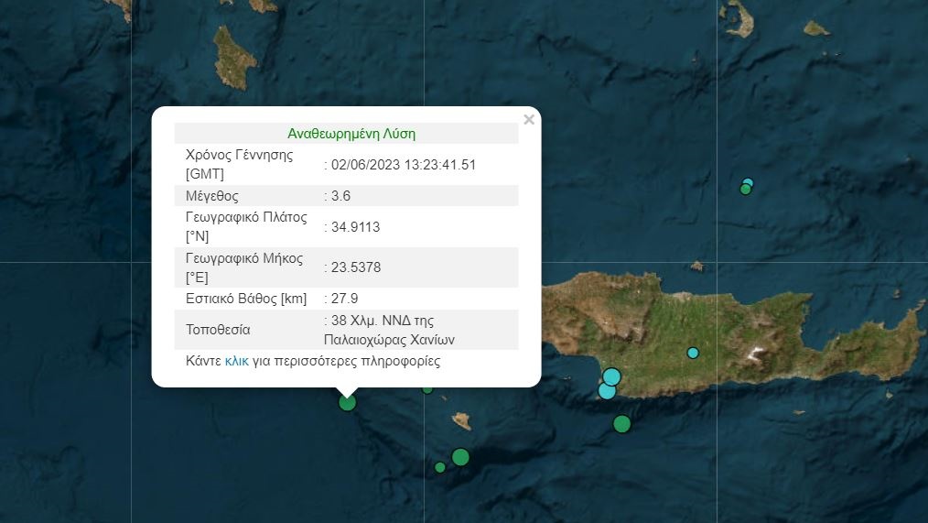
Task: Select the lower cyan marker just off Crete's coast
Action: tap(607, 391)
